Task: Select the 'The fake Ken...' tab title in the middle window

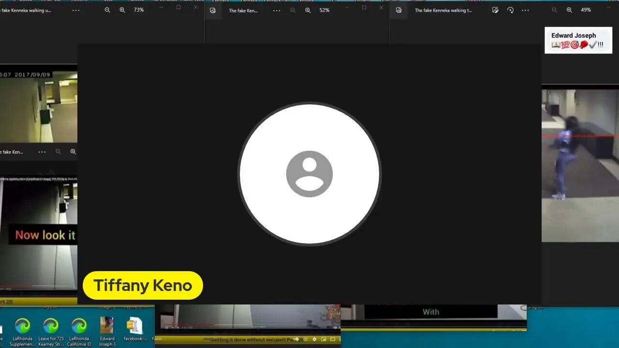Action: 243,11
